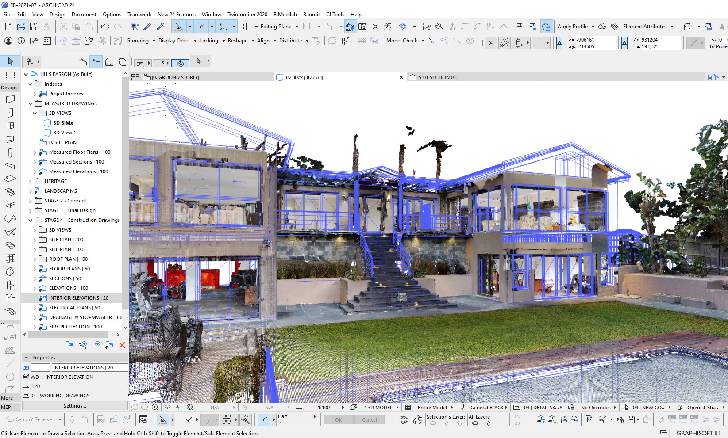Image resolution: width=728 pixels, height=438 pixels.
Task: Delete view with the red X icon
Action: (123, 345)
